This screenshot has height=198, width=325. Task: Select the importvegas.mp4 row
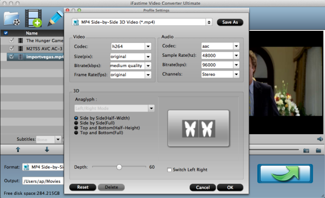[x=35, y=57]
